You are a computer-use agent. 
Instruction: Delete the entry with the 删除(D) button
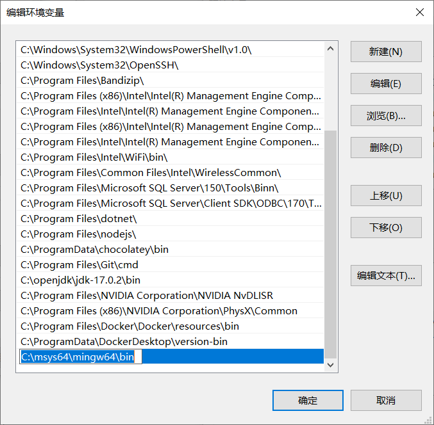tap(386, 148)
